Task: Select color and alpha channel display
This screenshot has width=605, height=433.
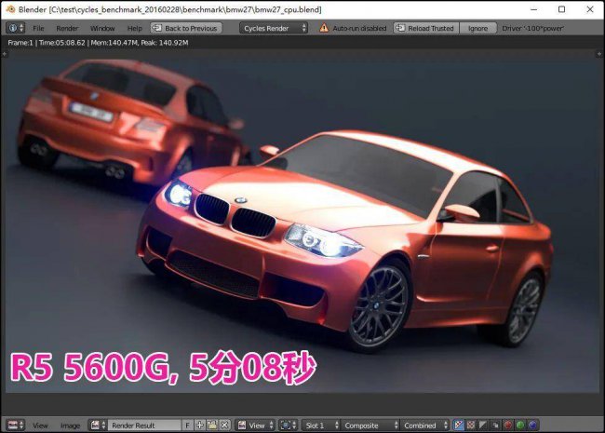Action: pyautogui.click(x=458, y=426)
